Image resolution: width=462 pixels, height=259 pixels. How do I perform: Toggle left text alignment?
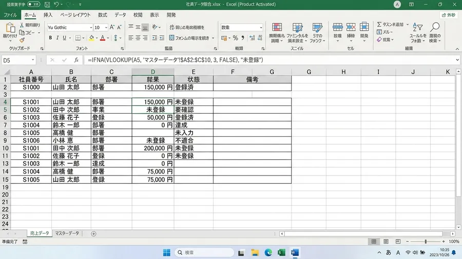coord(131,38)
